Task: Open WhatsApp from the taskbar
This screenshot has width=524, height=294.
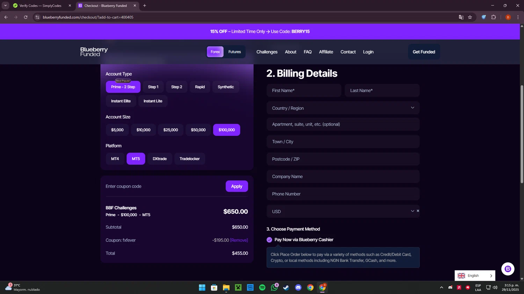Action: (274, 287)
